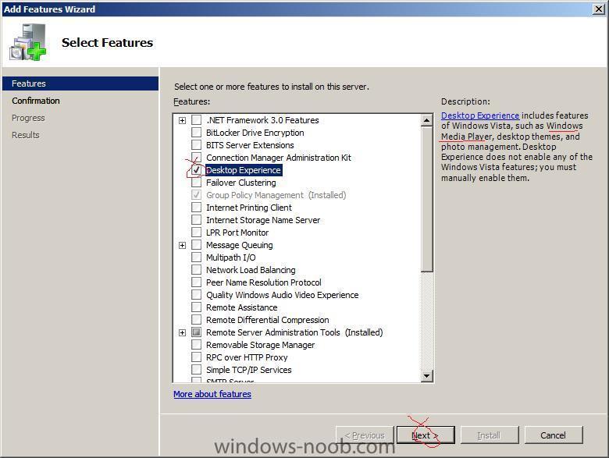Select the Desktop Experience list row
Image resolution: width=609 pixels, height=458 pixels.
click(x=244, y=170)
